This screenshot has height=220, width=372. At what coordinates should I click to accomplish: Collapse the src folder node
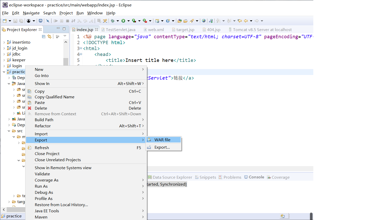9,131
